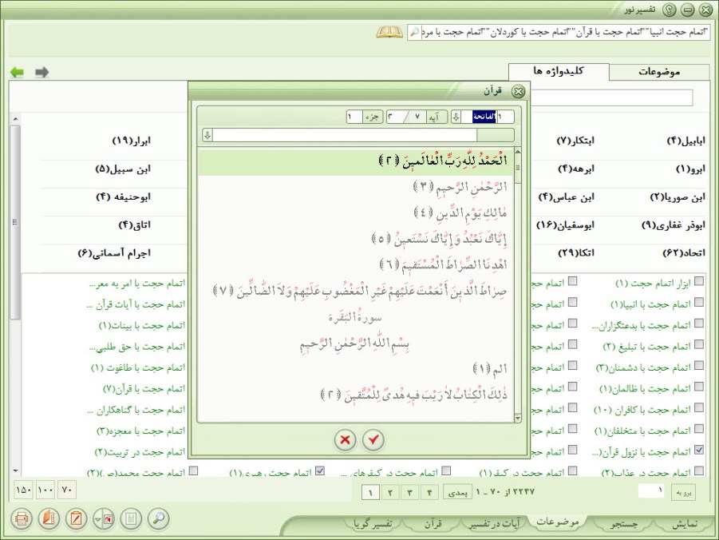
Task: Click the green back arrow
Action: 17,72
